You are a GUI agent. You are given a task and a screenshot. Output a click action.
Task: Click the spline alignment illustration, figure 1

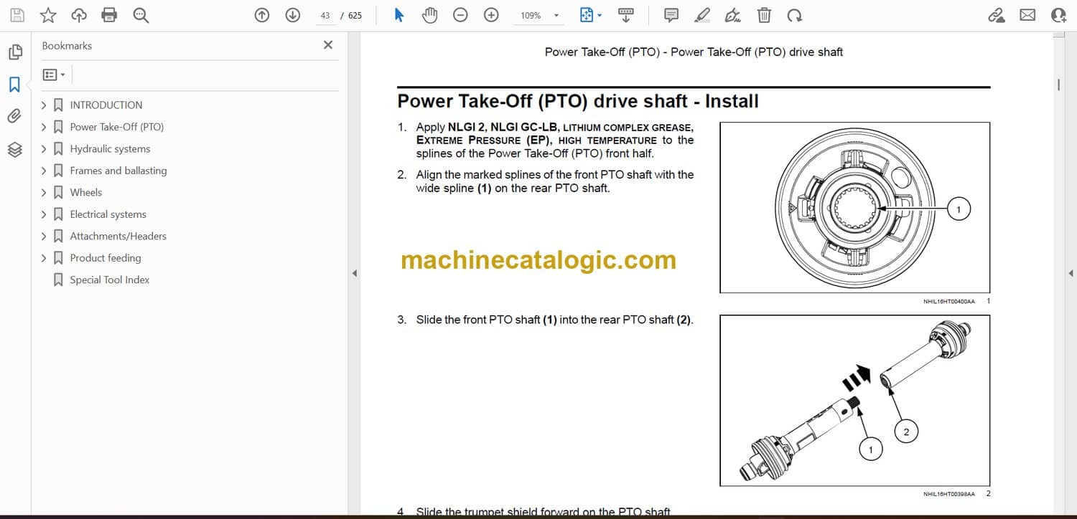tap(855, 208)
